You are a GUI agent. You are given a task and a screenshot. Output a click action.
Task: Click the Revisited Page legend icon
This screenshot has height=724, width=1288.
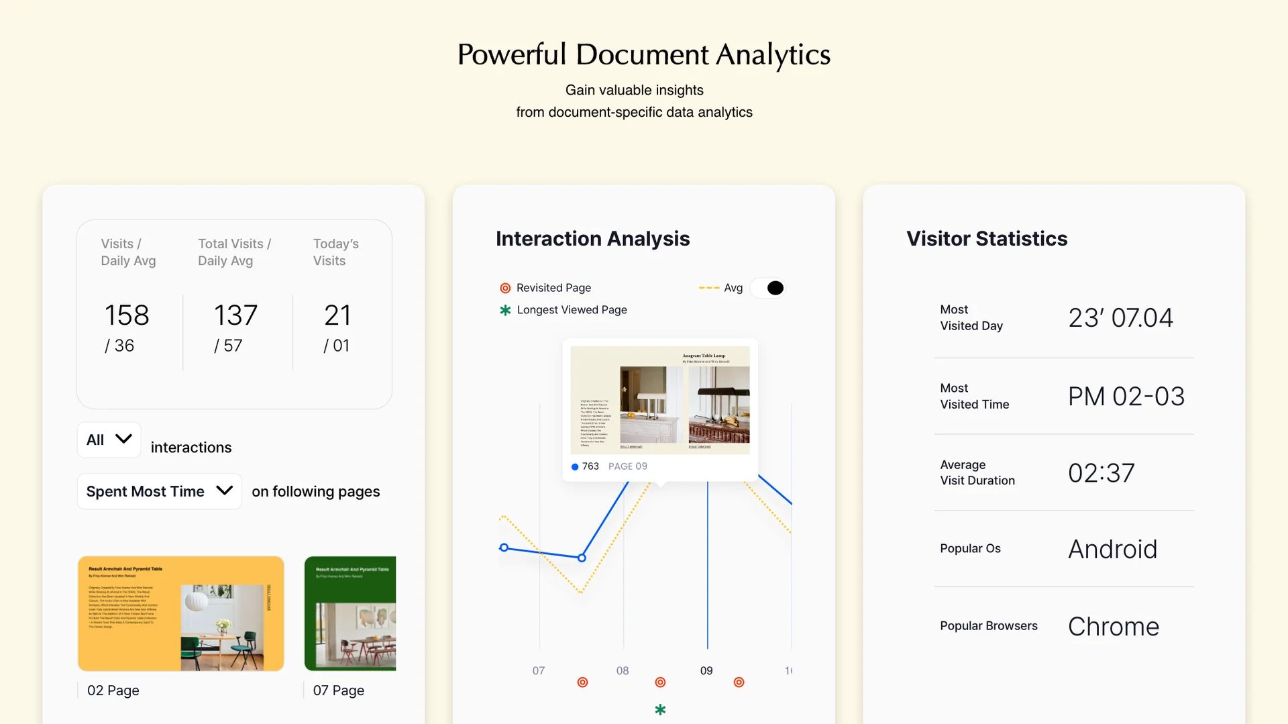tap(505, 288)
